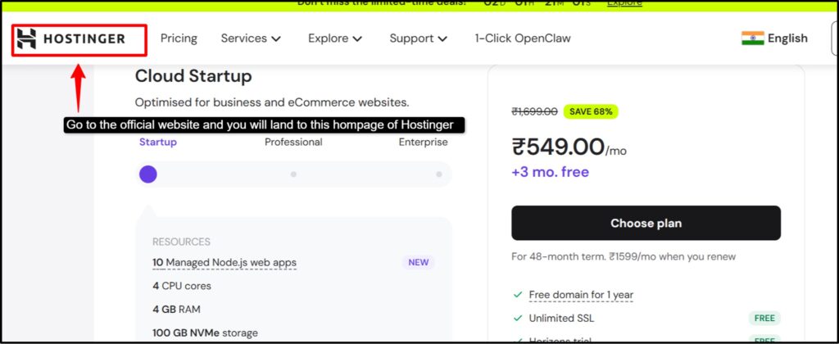Expand the Services menu
Viewport: 839px width, 344px height.
point(251,38)
